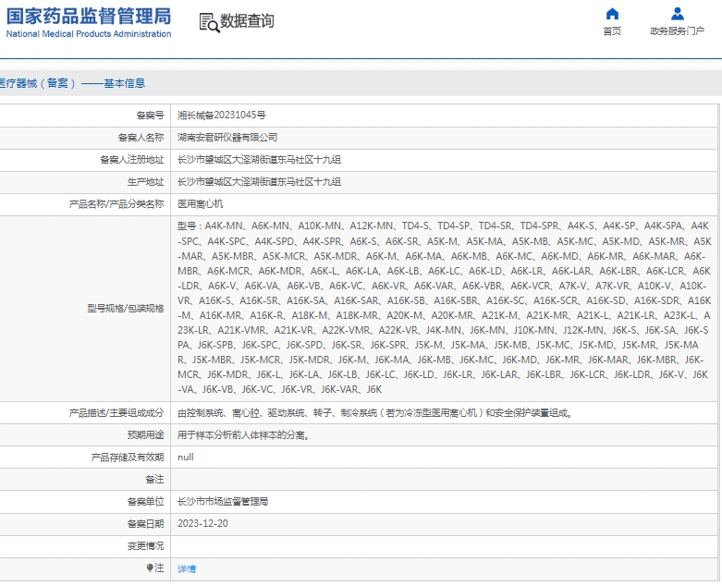Click the 型号规格/包装规格 label
Viewport: 722px width, 586px height.
click(x=125, y=308)
